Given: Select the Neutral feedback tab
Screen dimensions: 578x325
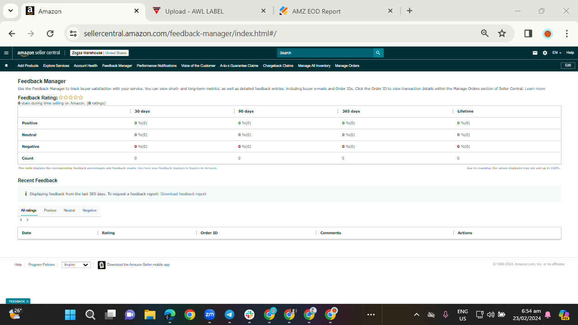Looking at the screenshot, I should [69, 210].
